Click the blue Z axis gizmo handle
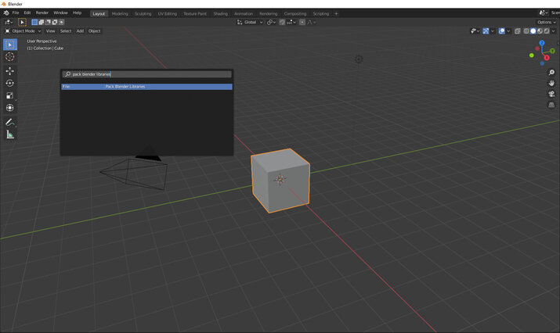The image size is (560, 333). click(x=541, y=44)
